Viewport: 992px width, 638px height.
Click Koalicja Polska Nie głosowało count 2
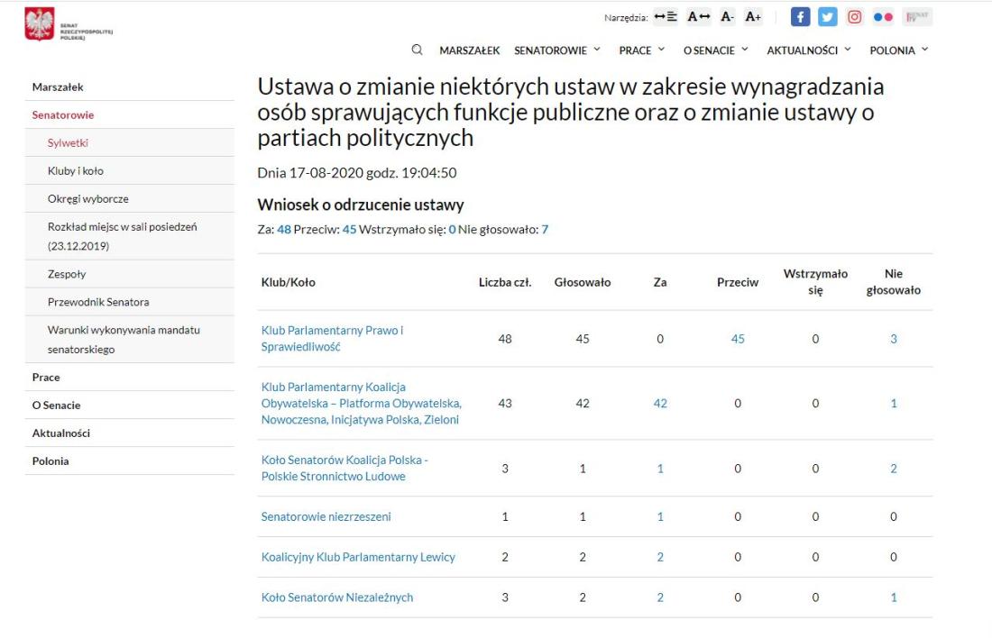(894, 469)
